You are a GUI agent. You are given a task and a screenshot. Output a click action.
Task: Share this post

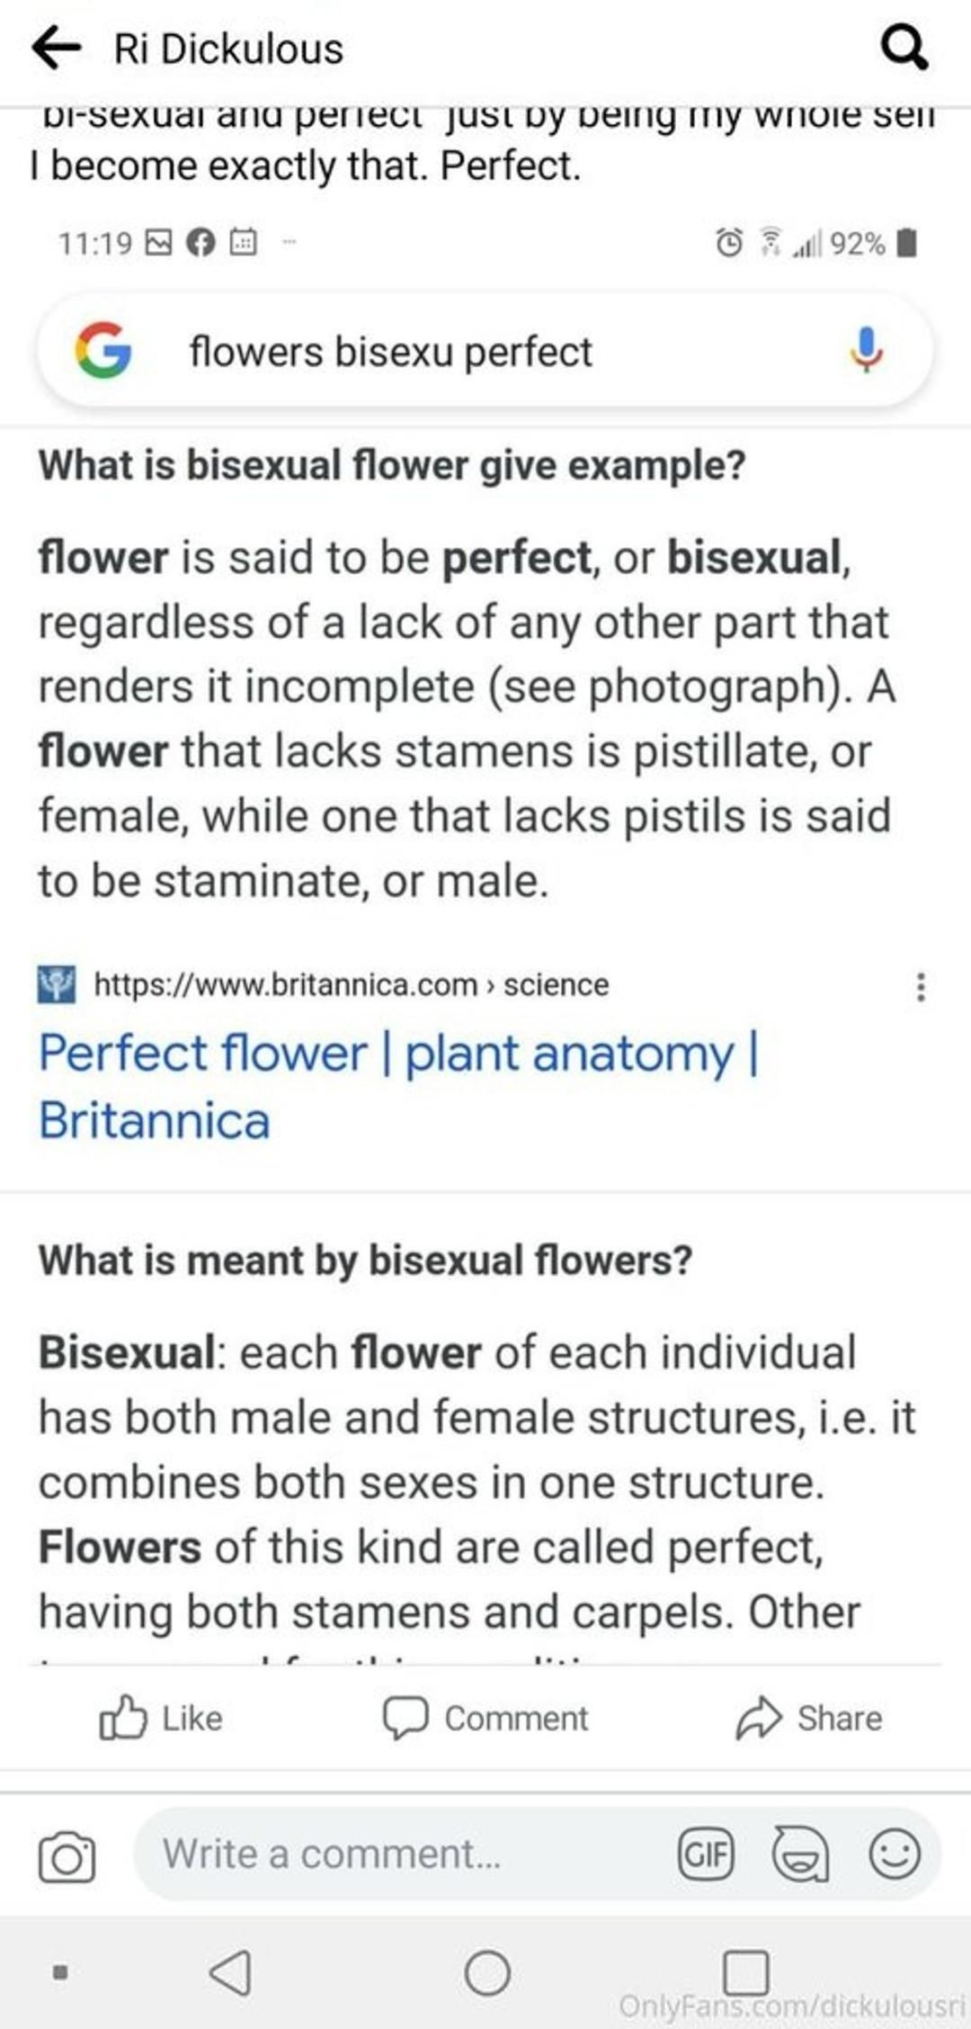809,1718
